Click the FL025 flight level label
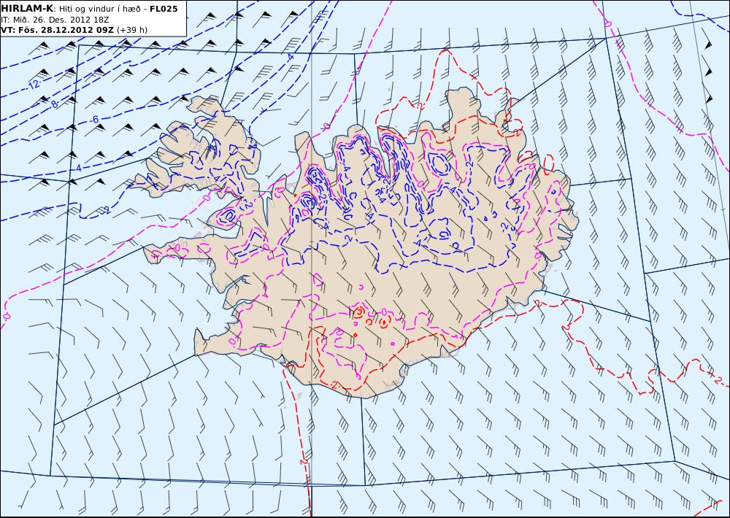The image size is (730, 518). click(164, 9)
